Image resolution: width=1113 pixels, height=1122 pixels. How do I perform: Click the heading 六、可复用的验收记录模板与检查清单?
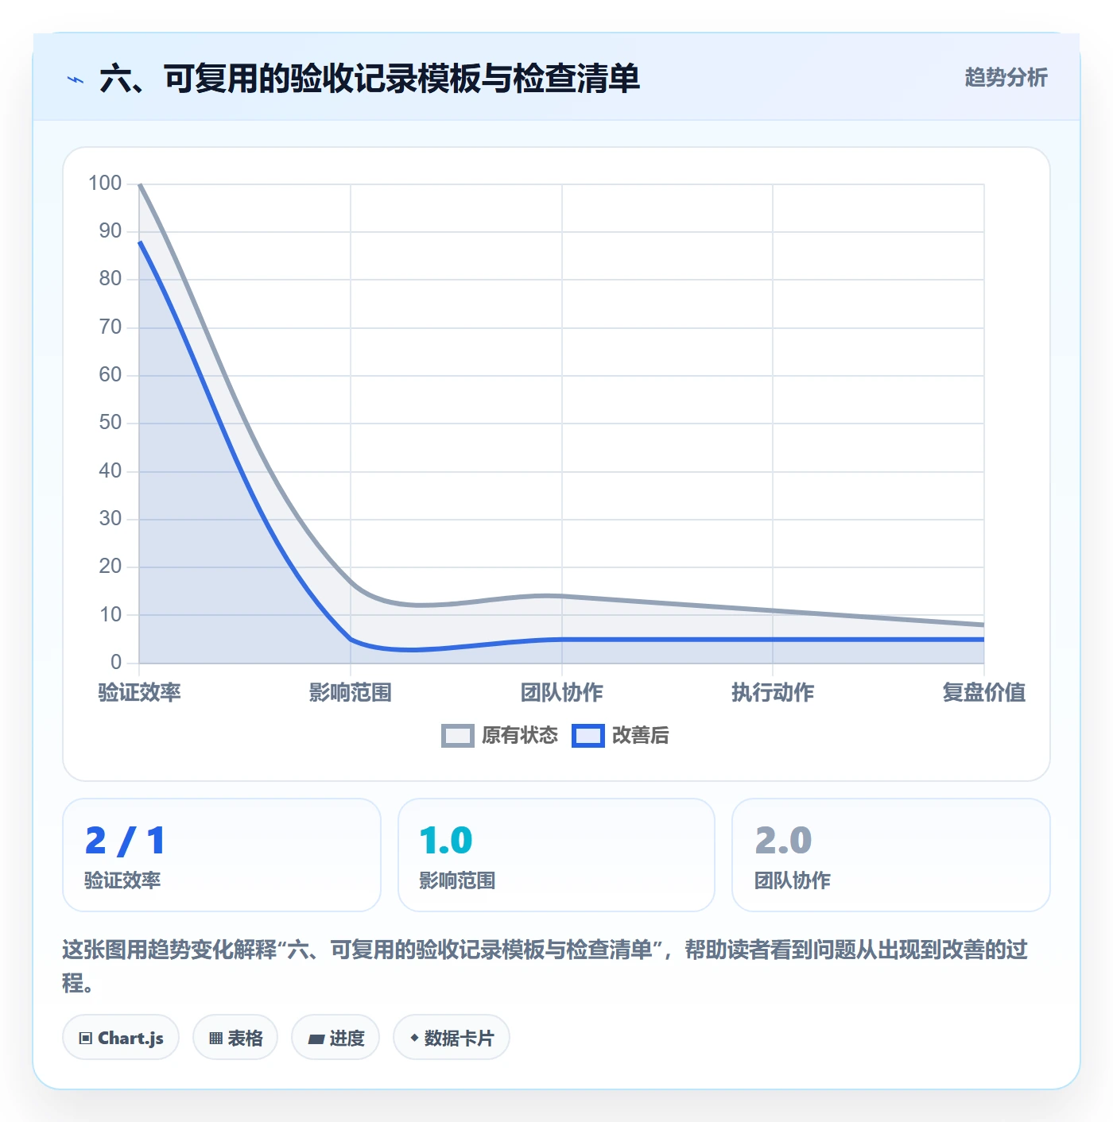click(370, 79)
